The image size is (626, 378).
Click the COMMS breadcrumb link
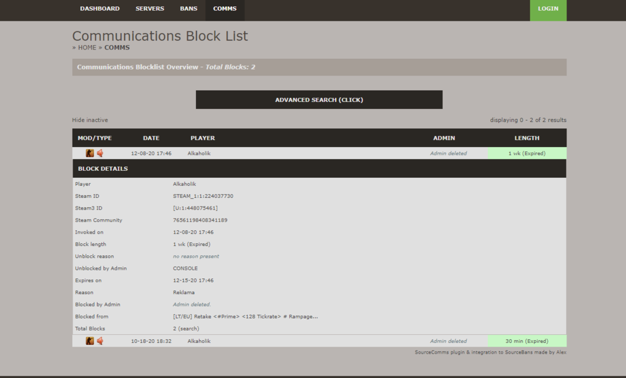(x=117, y=48)
